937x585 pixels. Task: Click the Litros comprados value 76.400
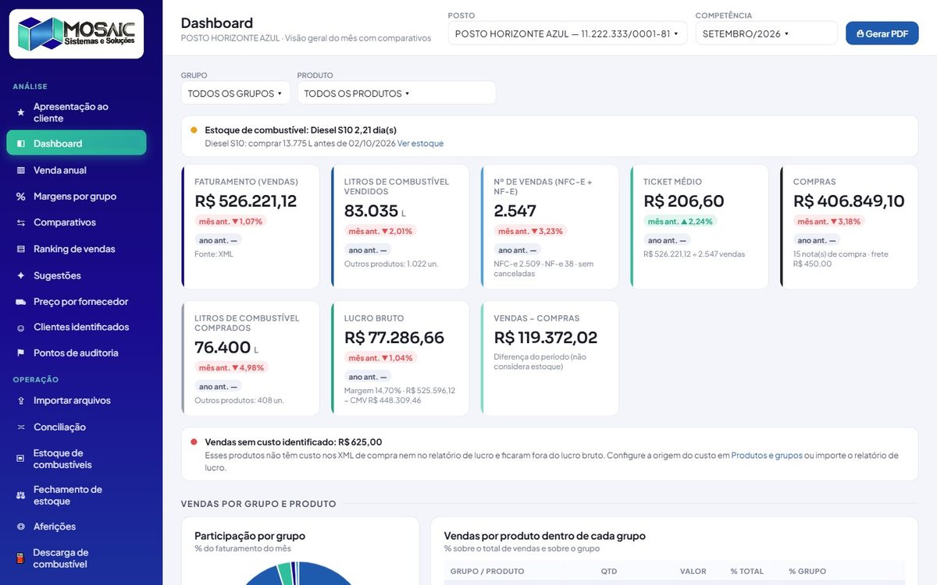pyautogui.click(x=223, y=348)
